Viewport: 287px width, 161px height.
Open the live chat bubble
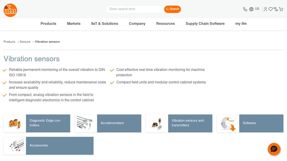coord(274,149)
